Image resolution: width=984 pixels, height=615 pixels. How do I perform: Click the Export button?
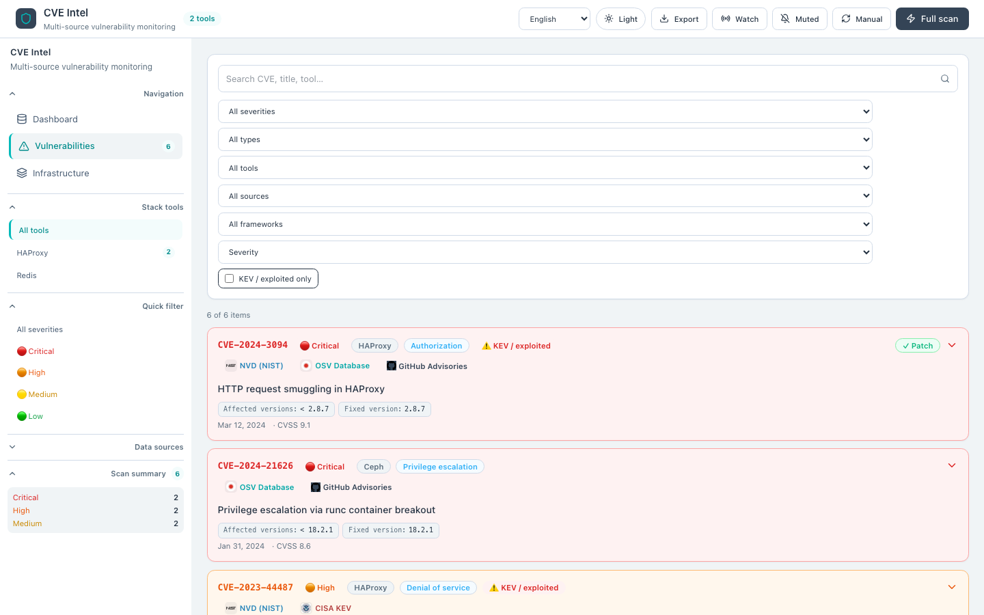click(x=679, y=19)
